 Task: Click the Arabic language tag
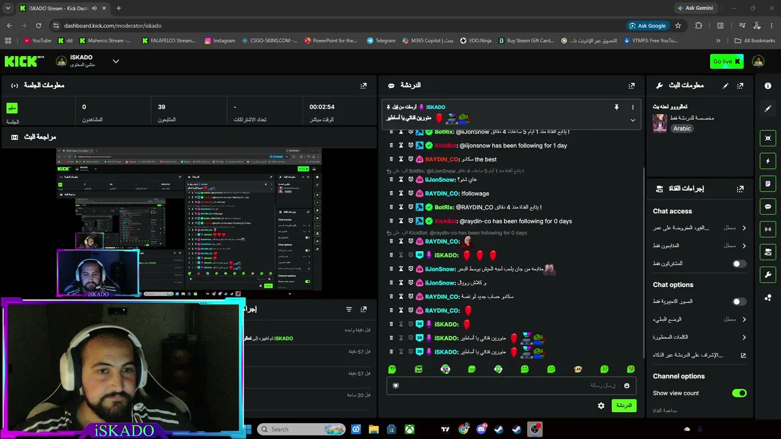[682, 129]
